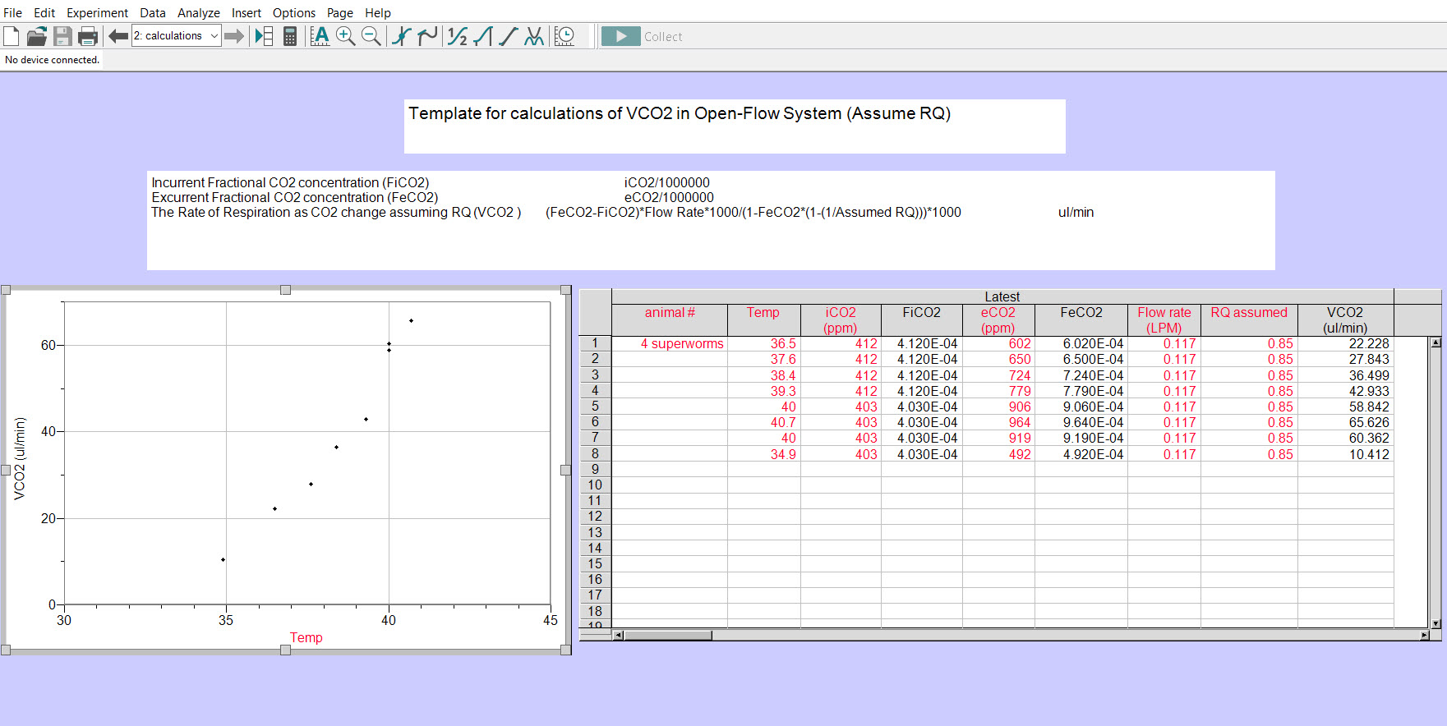Click the Tangent tool icon
The width and height of the screenshot is (1447, 726).
pyautogui.click(x=427, y=36)
